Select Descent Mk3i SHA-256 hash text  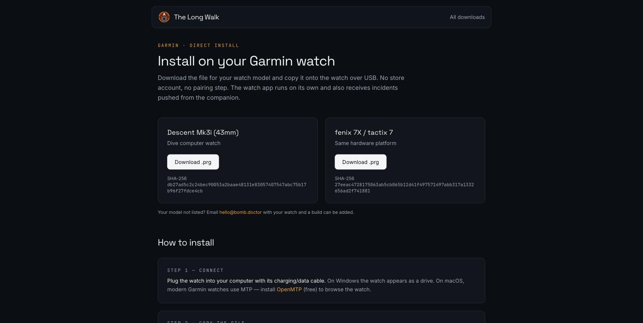[x=237, y=188]
